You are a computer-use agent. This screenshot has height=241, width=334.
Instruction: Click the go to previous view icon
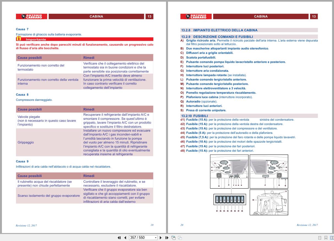click(173, 238)
